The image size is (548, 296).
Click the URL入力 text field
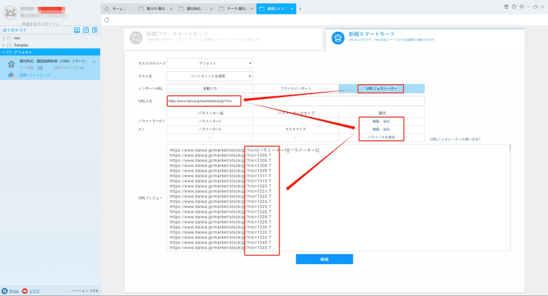[296, 101]
